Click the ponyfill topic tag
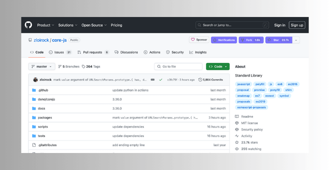The height and width of the screenshot is (170, 330). pyautogui.click(x=275, y=90)
